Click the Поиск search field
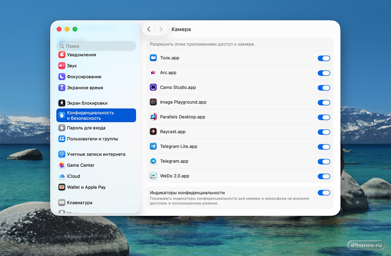The image size is (391, 256). [x=96, y=46]
